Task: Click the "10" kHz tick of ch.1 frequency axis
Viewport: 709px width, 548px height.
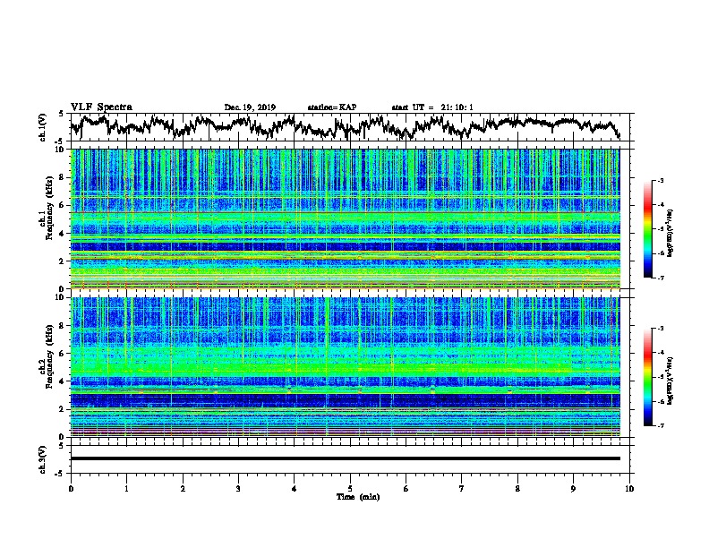Action: pyautogui.click(x=60, y=150)
